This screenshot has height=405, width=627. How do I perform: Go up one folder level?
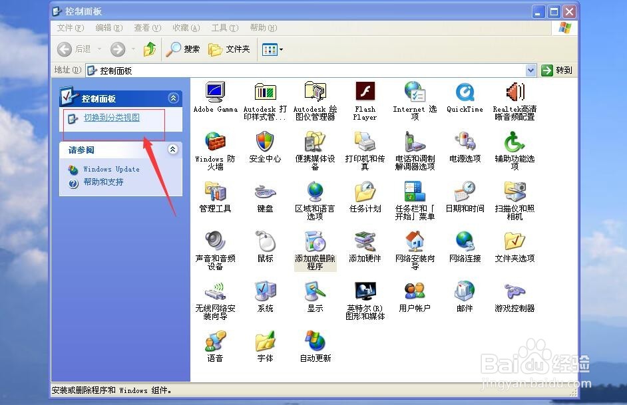click(150, 49)
